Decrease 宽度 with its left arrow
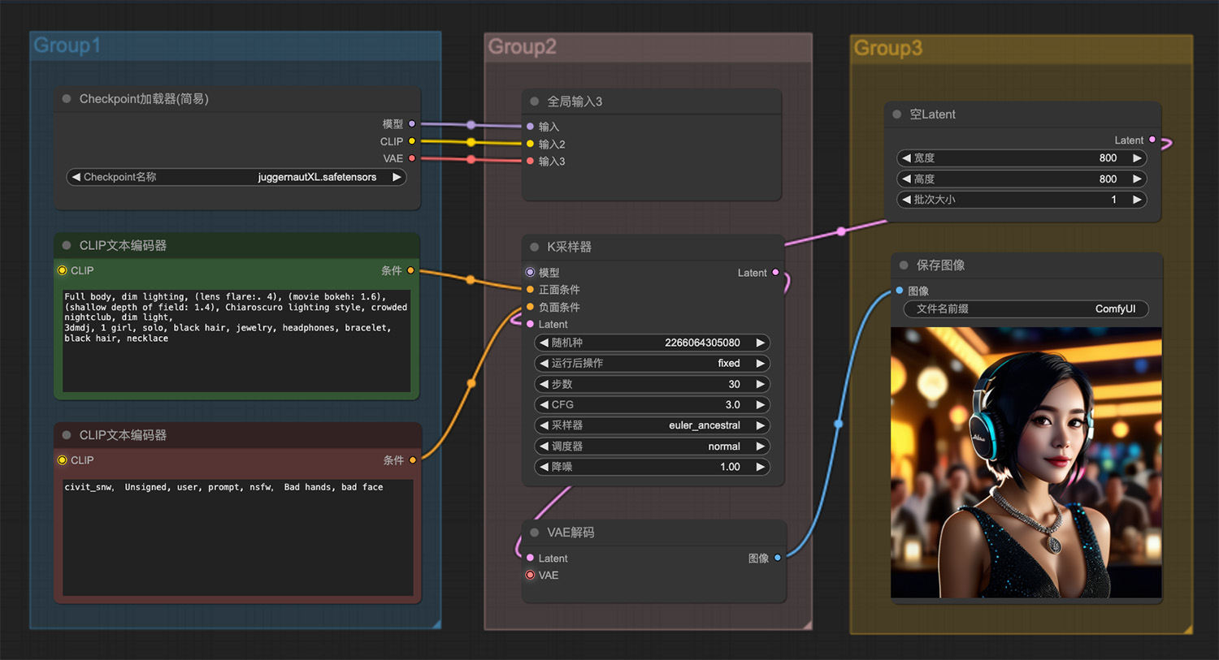This screenshot has height=660, width=1219. pyautogui.click(x=906, y=158)
